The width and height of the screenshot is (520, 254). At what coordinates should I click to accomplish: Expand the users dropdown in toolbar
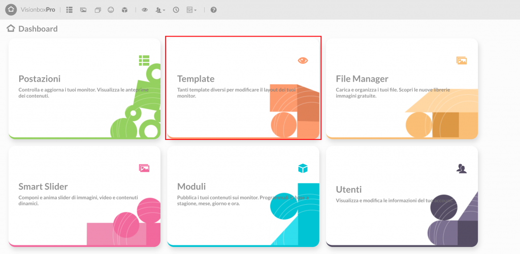(x=160, y=10)
